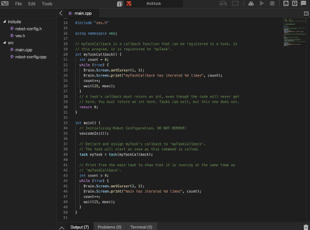Click the controller status icon

(x=223, y=4)
